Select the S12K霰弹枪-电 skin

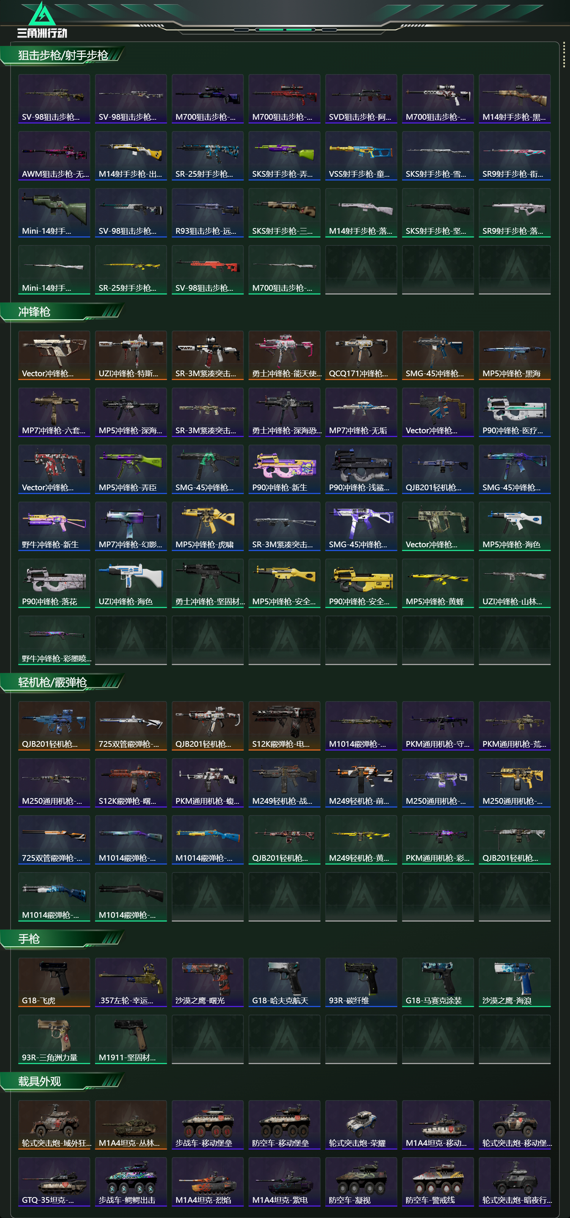(x=285, y=726)
